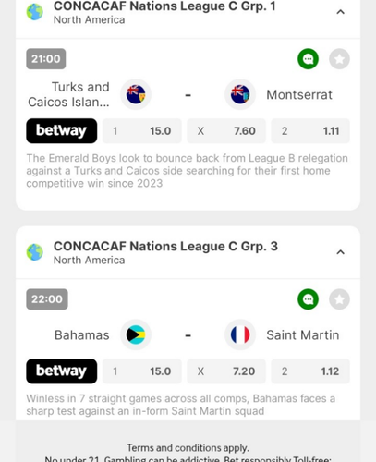The width and height of the screenshot is (376, 462).
Task: Click the Saint Martin French flag icon
Action: point(240,334)
